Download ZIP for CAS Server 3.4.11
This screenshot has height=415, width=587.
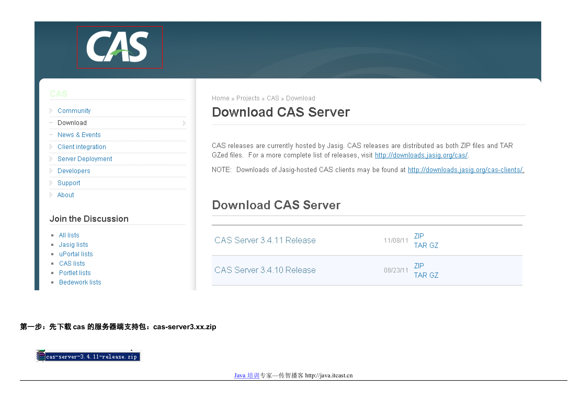419,236
